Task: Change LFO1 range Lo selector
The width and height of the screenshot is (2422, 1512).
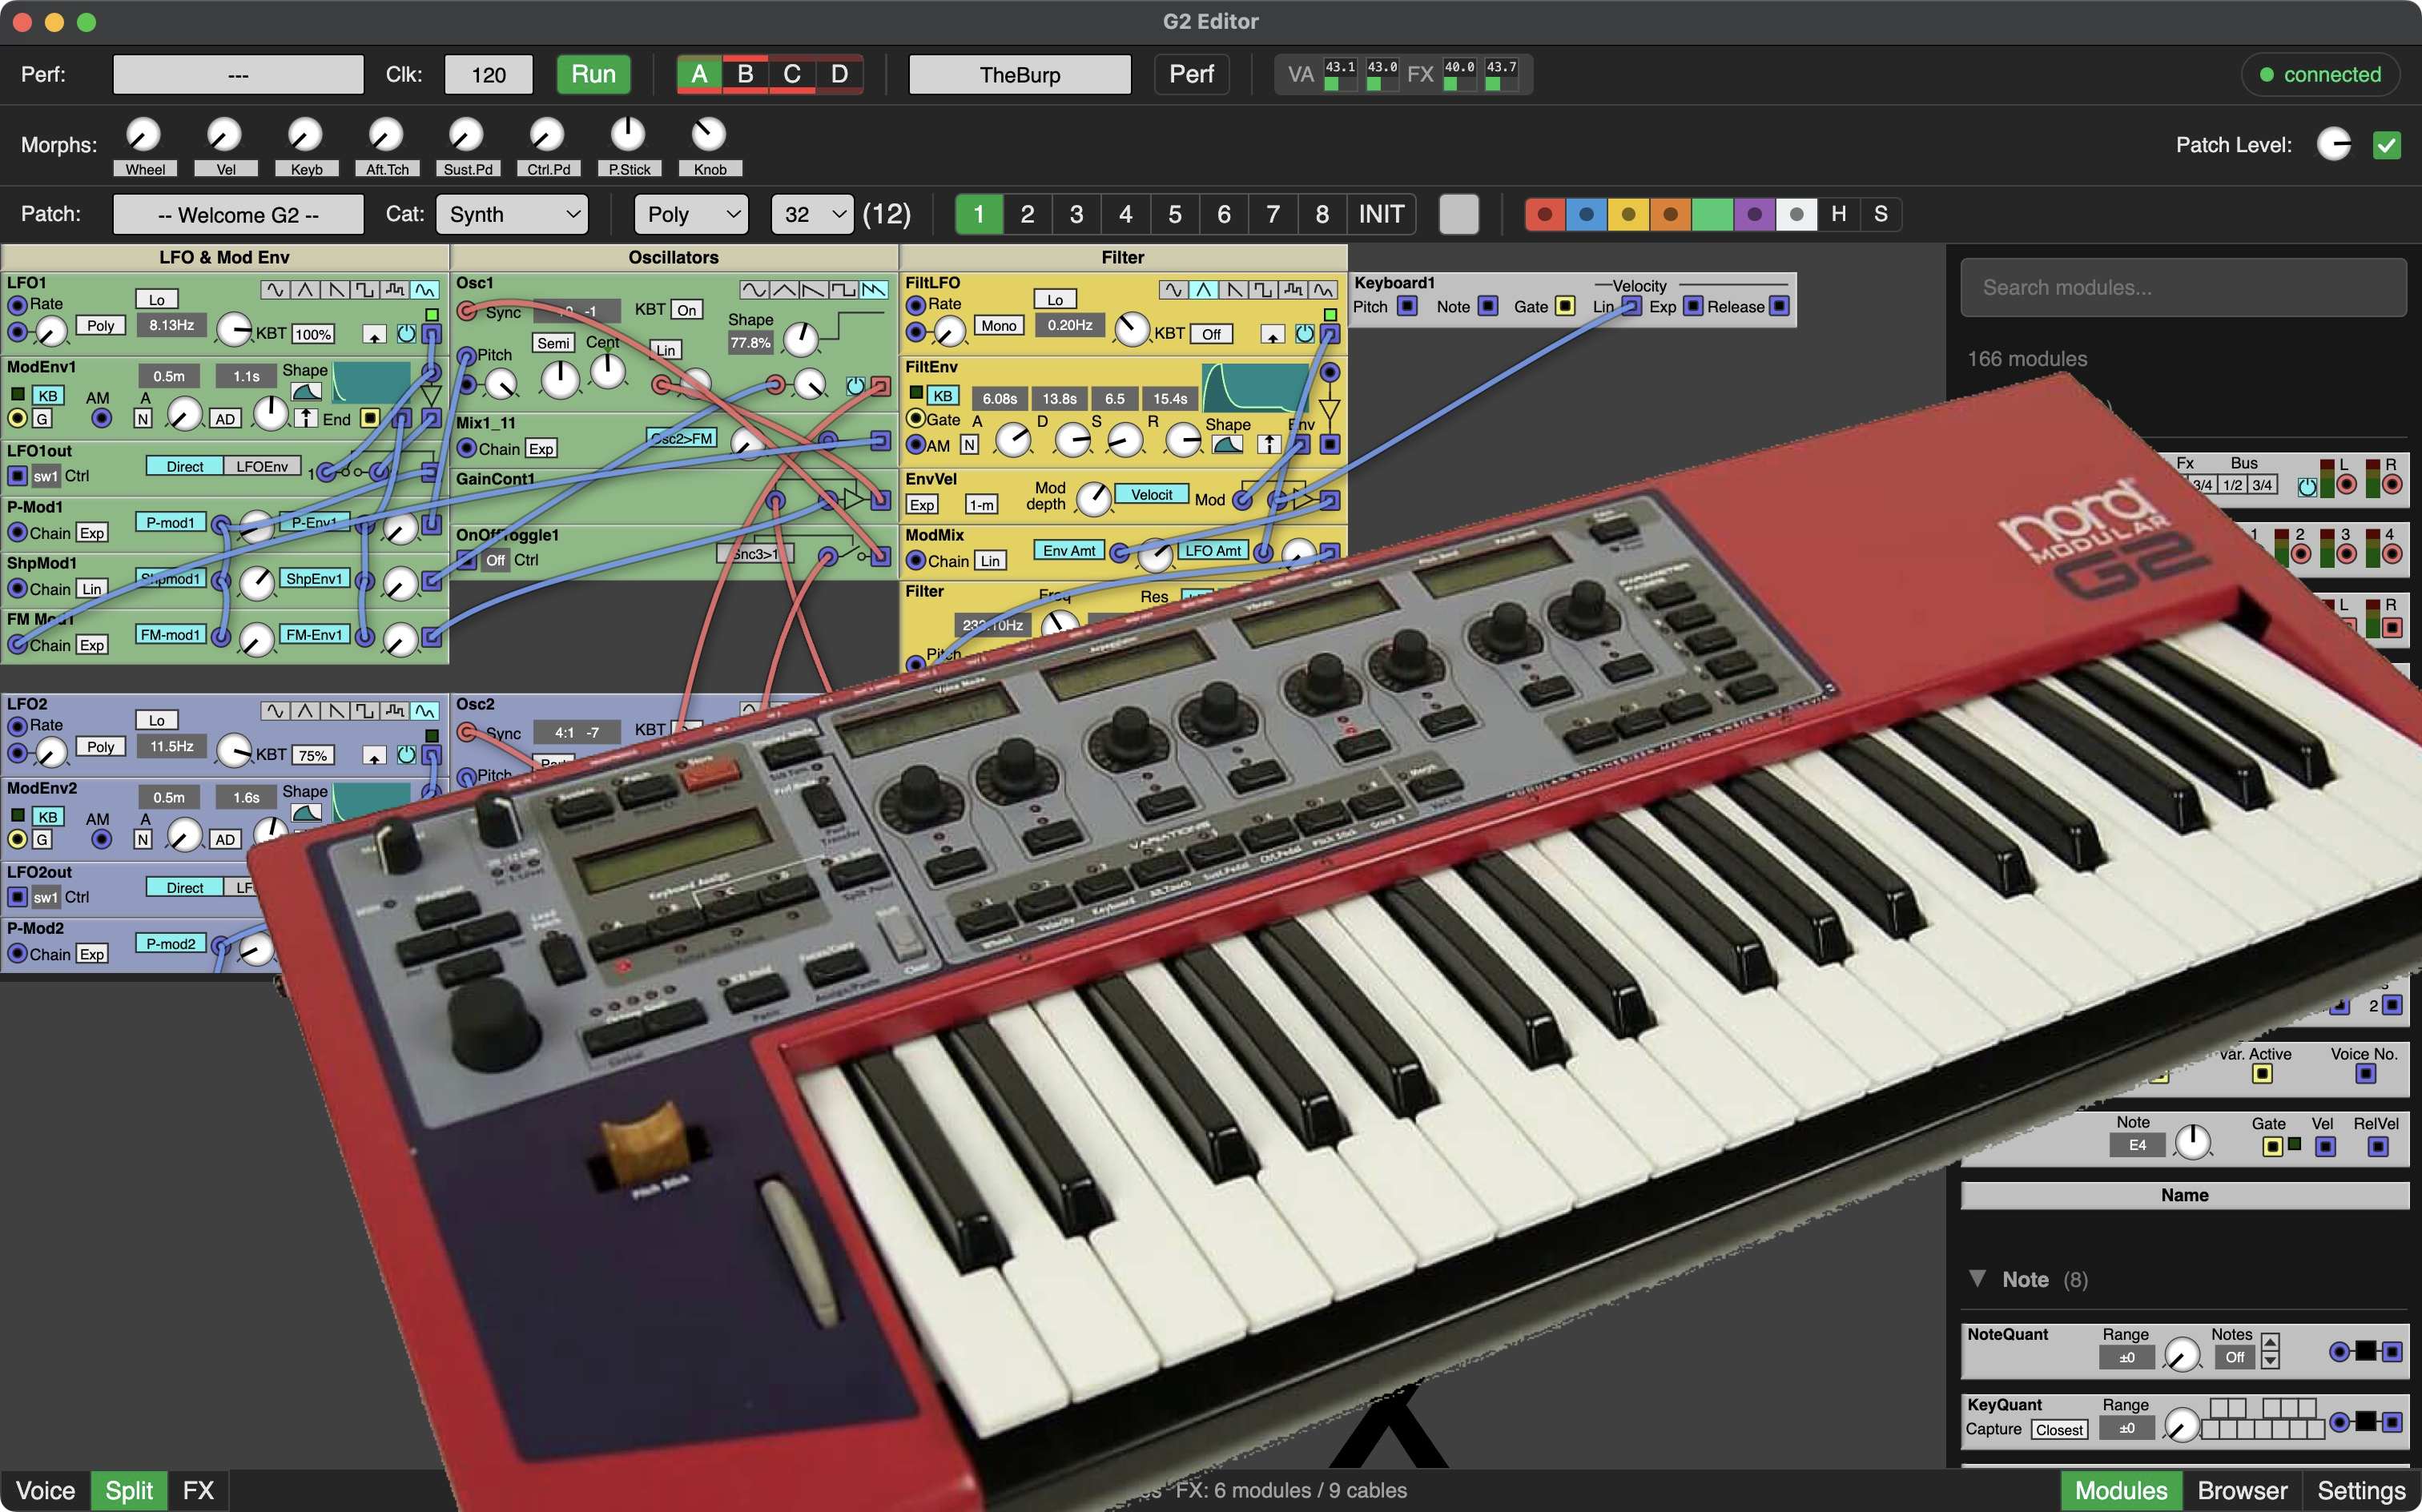Action: [156, 299]
